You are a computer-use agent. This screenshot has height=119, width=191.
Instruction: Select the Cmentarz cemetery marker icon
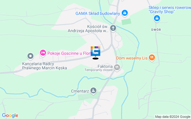pos(93,91)
